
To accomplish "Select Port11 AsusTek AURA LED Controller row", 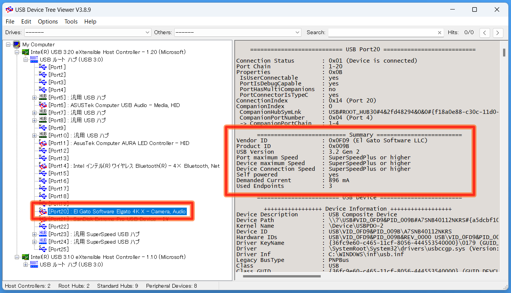I will click(119, 143).
